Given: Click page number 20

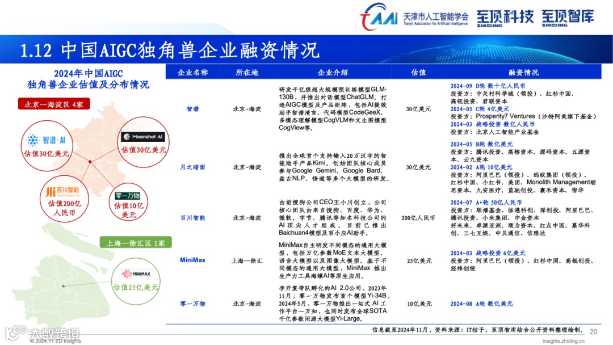Looking at the screenshot, I should [x=594, y=332].
